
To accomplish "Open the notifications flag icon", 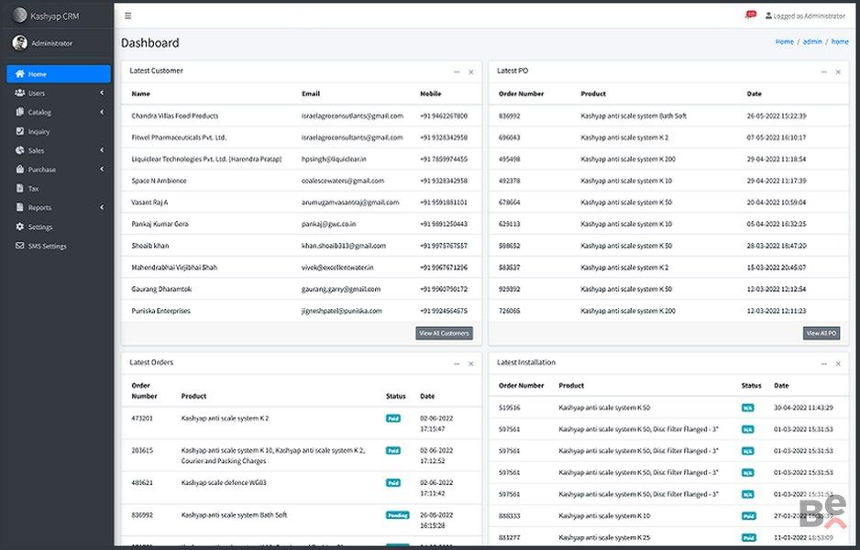I will click(749, 16).
